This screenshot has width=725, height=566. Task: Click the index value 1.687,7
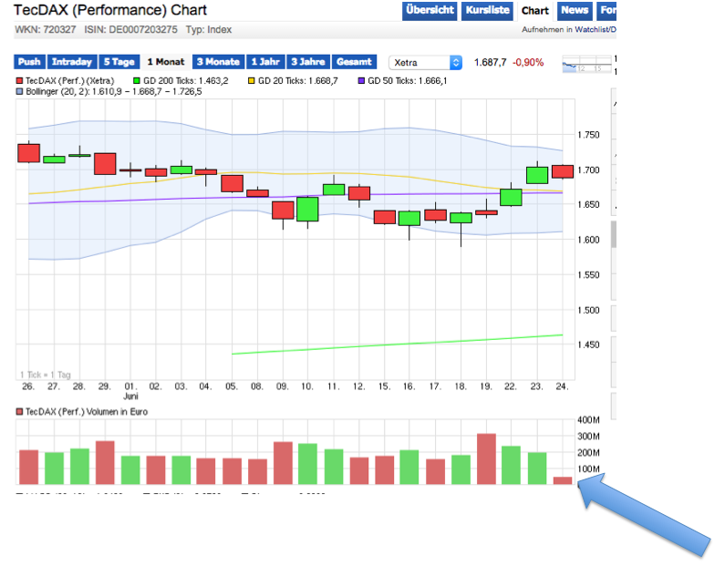coord(490,62)
